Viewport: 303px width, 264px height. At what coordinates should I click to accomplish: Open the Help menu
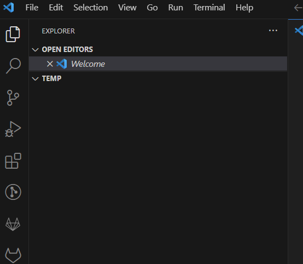pos(244,8)
